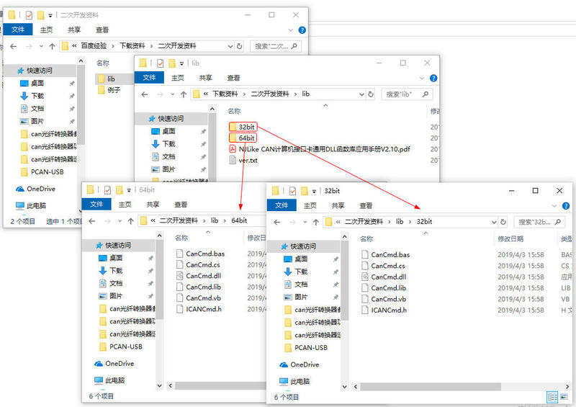This screenshot has width=576, height=407.
Task: Open 下载 in 32bit window sidebar
Action: tap(301, 272)
